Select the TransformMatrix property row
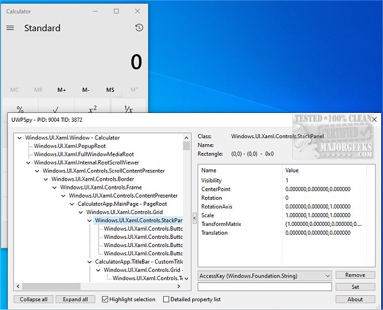This screenshot has width=383, height=310. [282, 224]
